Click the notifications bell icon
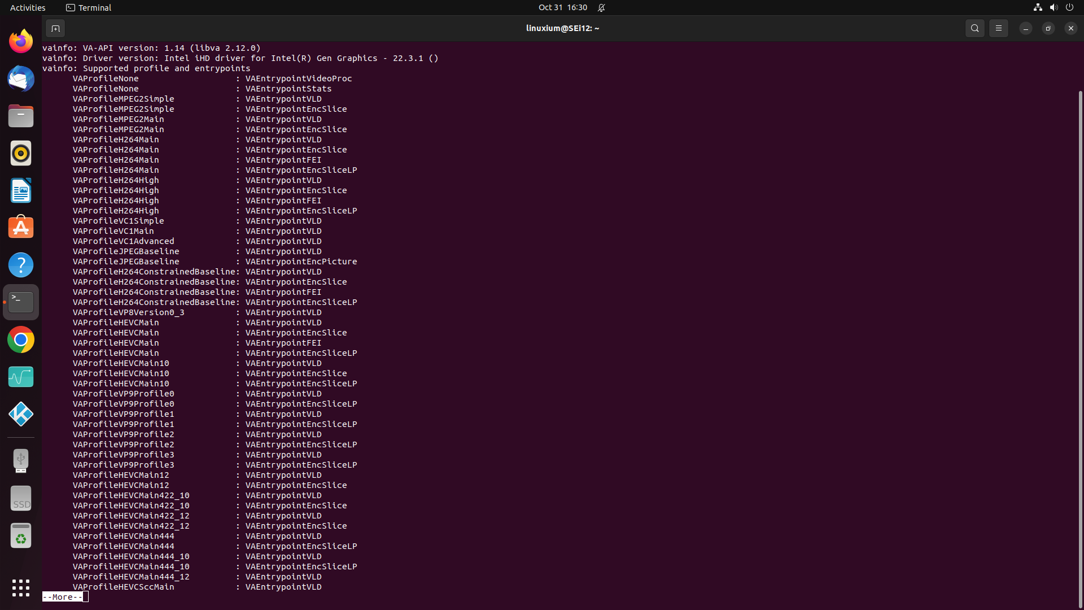This screenshot has width=1084, height=610. coord(601,7)
